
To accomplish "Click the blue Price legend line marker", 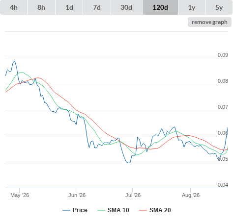I will click(x=66, y=210).
